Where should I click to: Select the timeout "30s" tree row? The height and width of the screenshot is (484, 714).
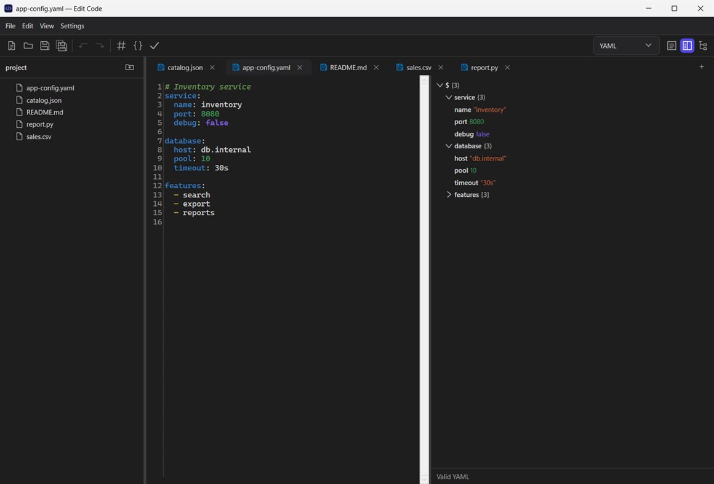tap(475, 183)
